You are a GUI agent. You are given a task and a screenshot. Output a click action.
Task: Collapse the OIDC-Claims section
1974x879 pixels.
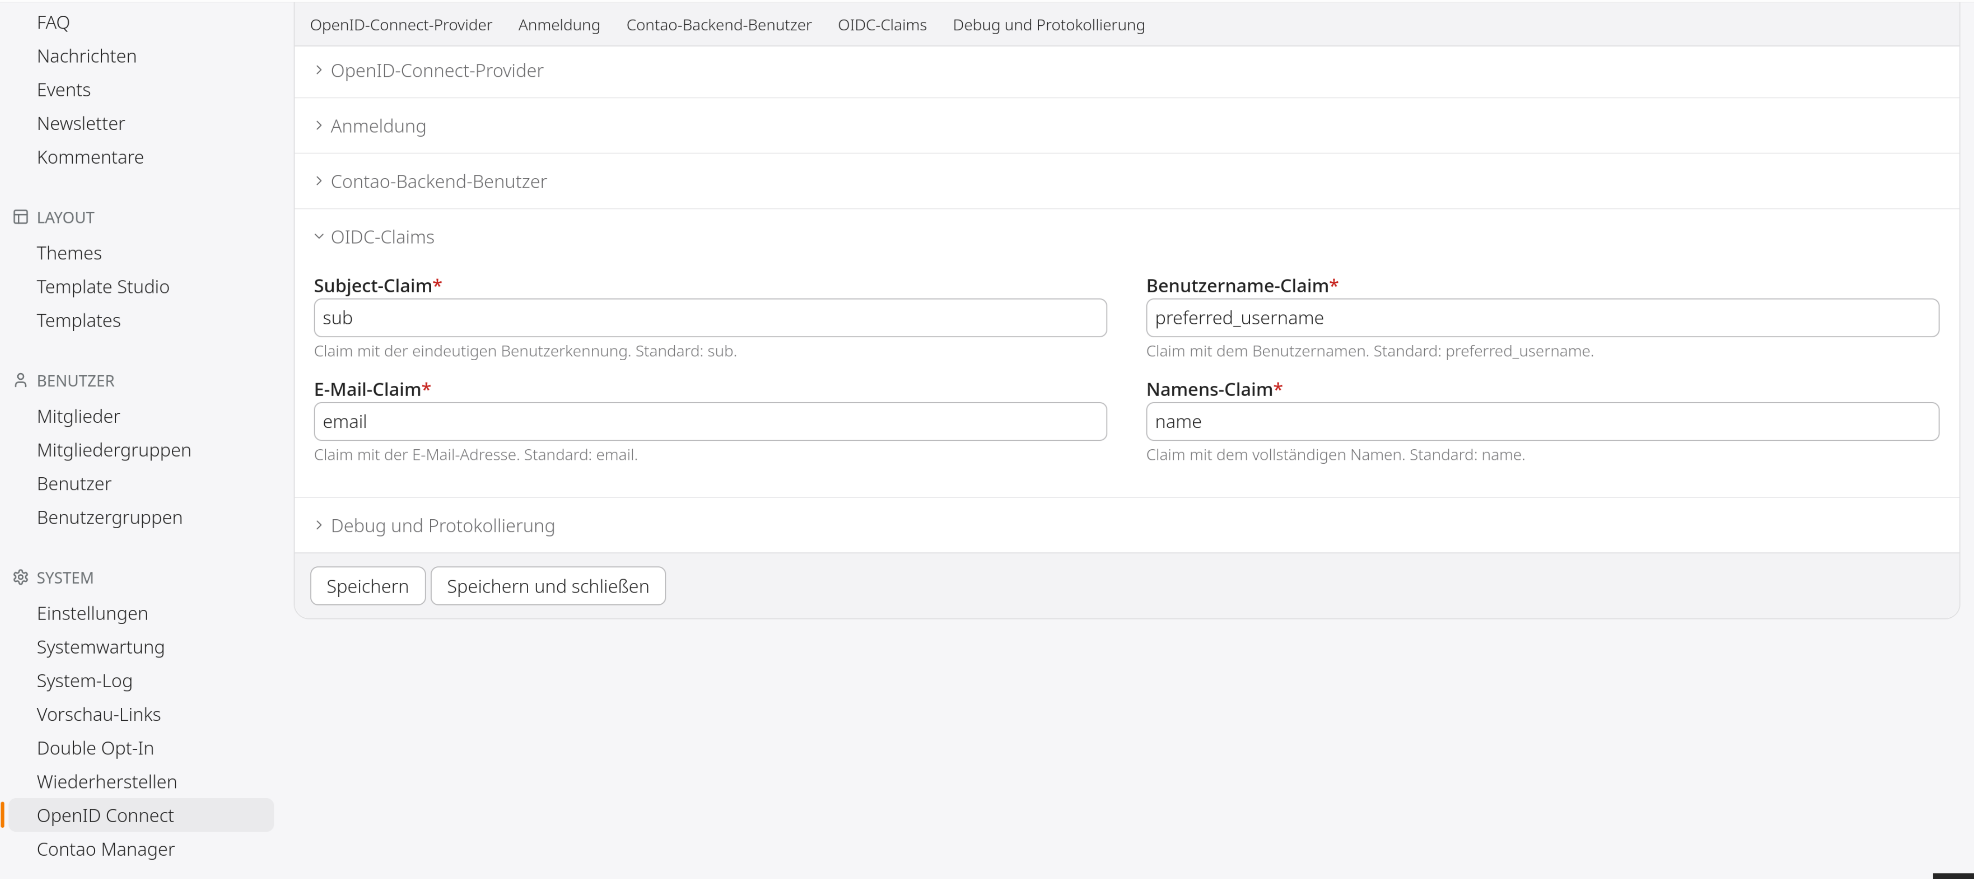click(x=382, y=237)
